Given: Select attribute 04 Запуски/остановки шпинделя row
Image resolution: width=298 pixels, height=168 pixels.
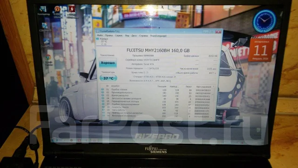Looking at the screenshot, I should [x=156, y=99].
